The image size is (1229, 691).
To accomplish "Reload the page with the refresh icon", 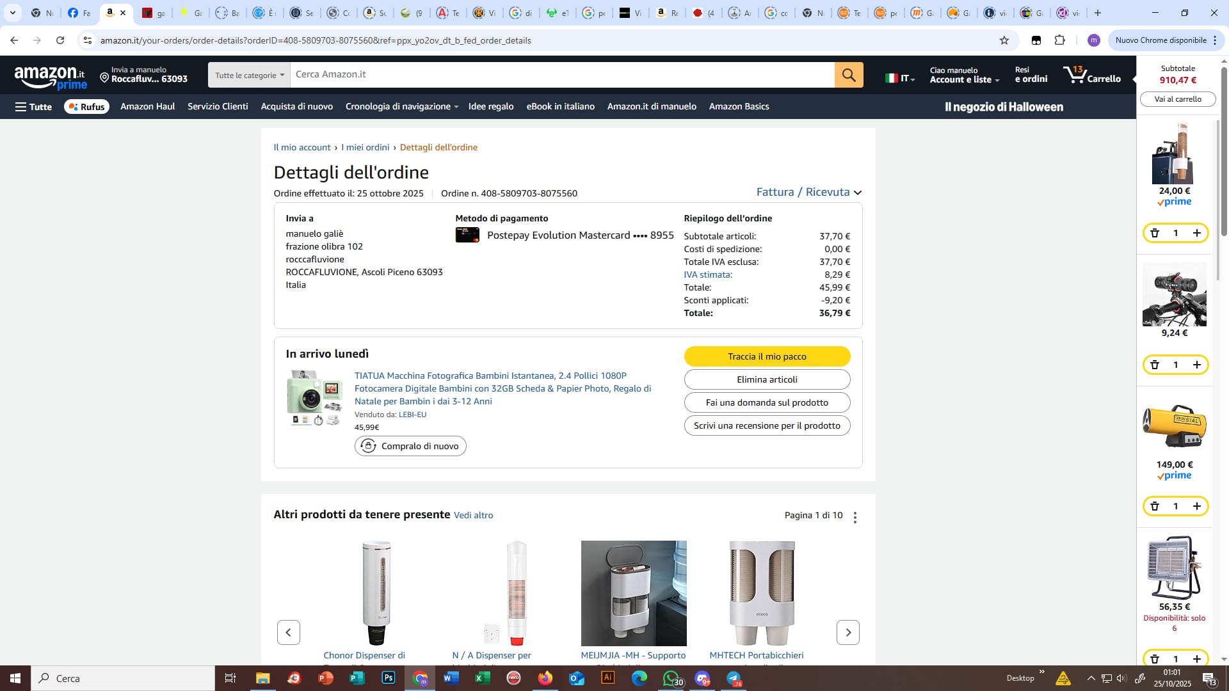I will click(60, 40).
